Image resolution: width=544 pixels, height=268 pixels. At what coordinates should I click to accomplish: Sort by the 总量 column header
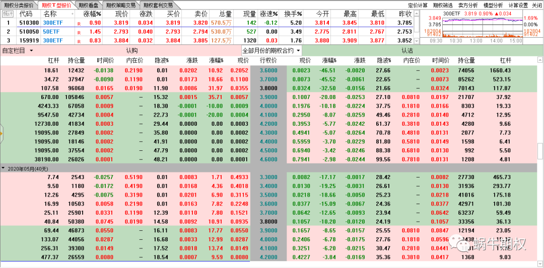(225, 14)
